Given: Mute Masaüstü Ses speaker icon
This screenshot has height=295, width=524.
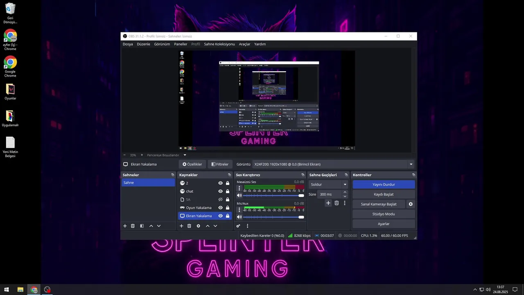Looking at the screenshot, I should [239, 195].
